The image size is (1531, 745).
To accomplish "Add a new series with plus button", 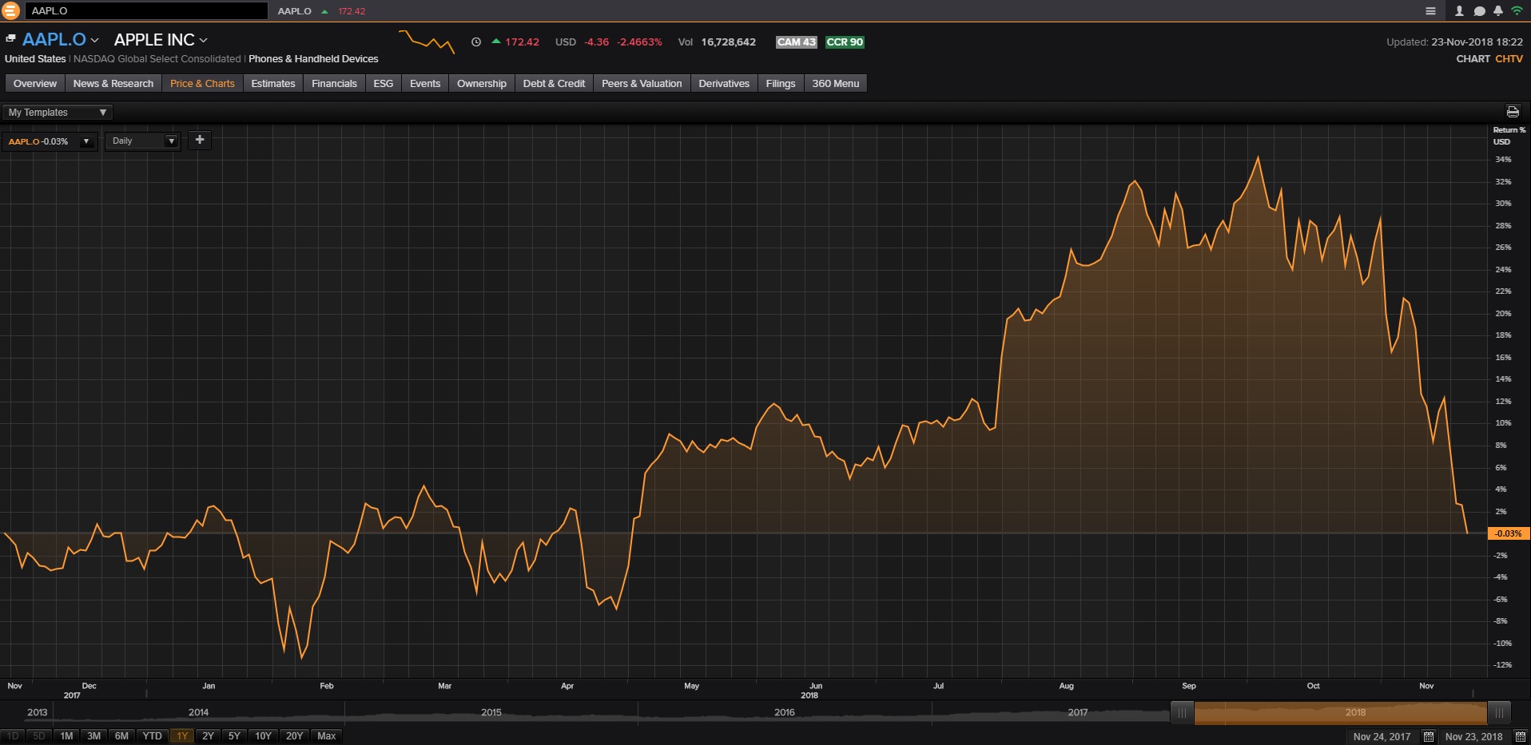I will (200, 141).
